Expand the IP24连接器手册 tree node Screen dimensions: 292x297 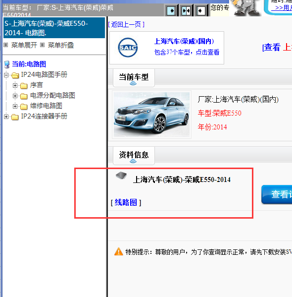6,117
